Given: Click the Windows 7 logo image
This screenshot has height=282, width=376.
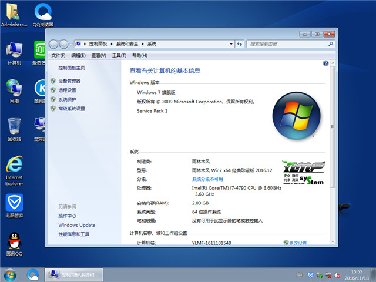Looking at the screenshot, I should click(296, 116).
